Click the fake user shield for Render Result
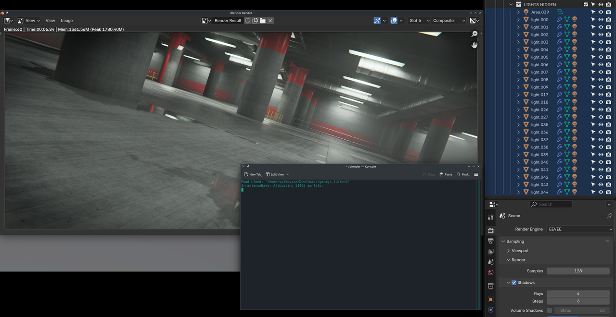Image resolution: width=616 pixels, height=317 pixels. tap(247, 21)
